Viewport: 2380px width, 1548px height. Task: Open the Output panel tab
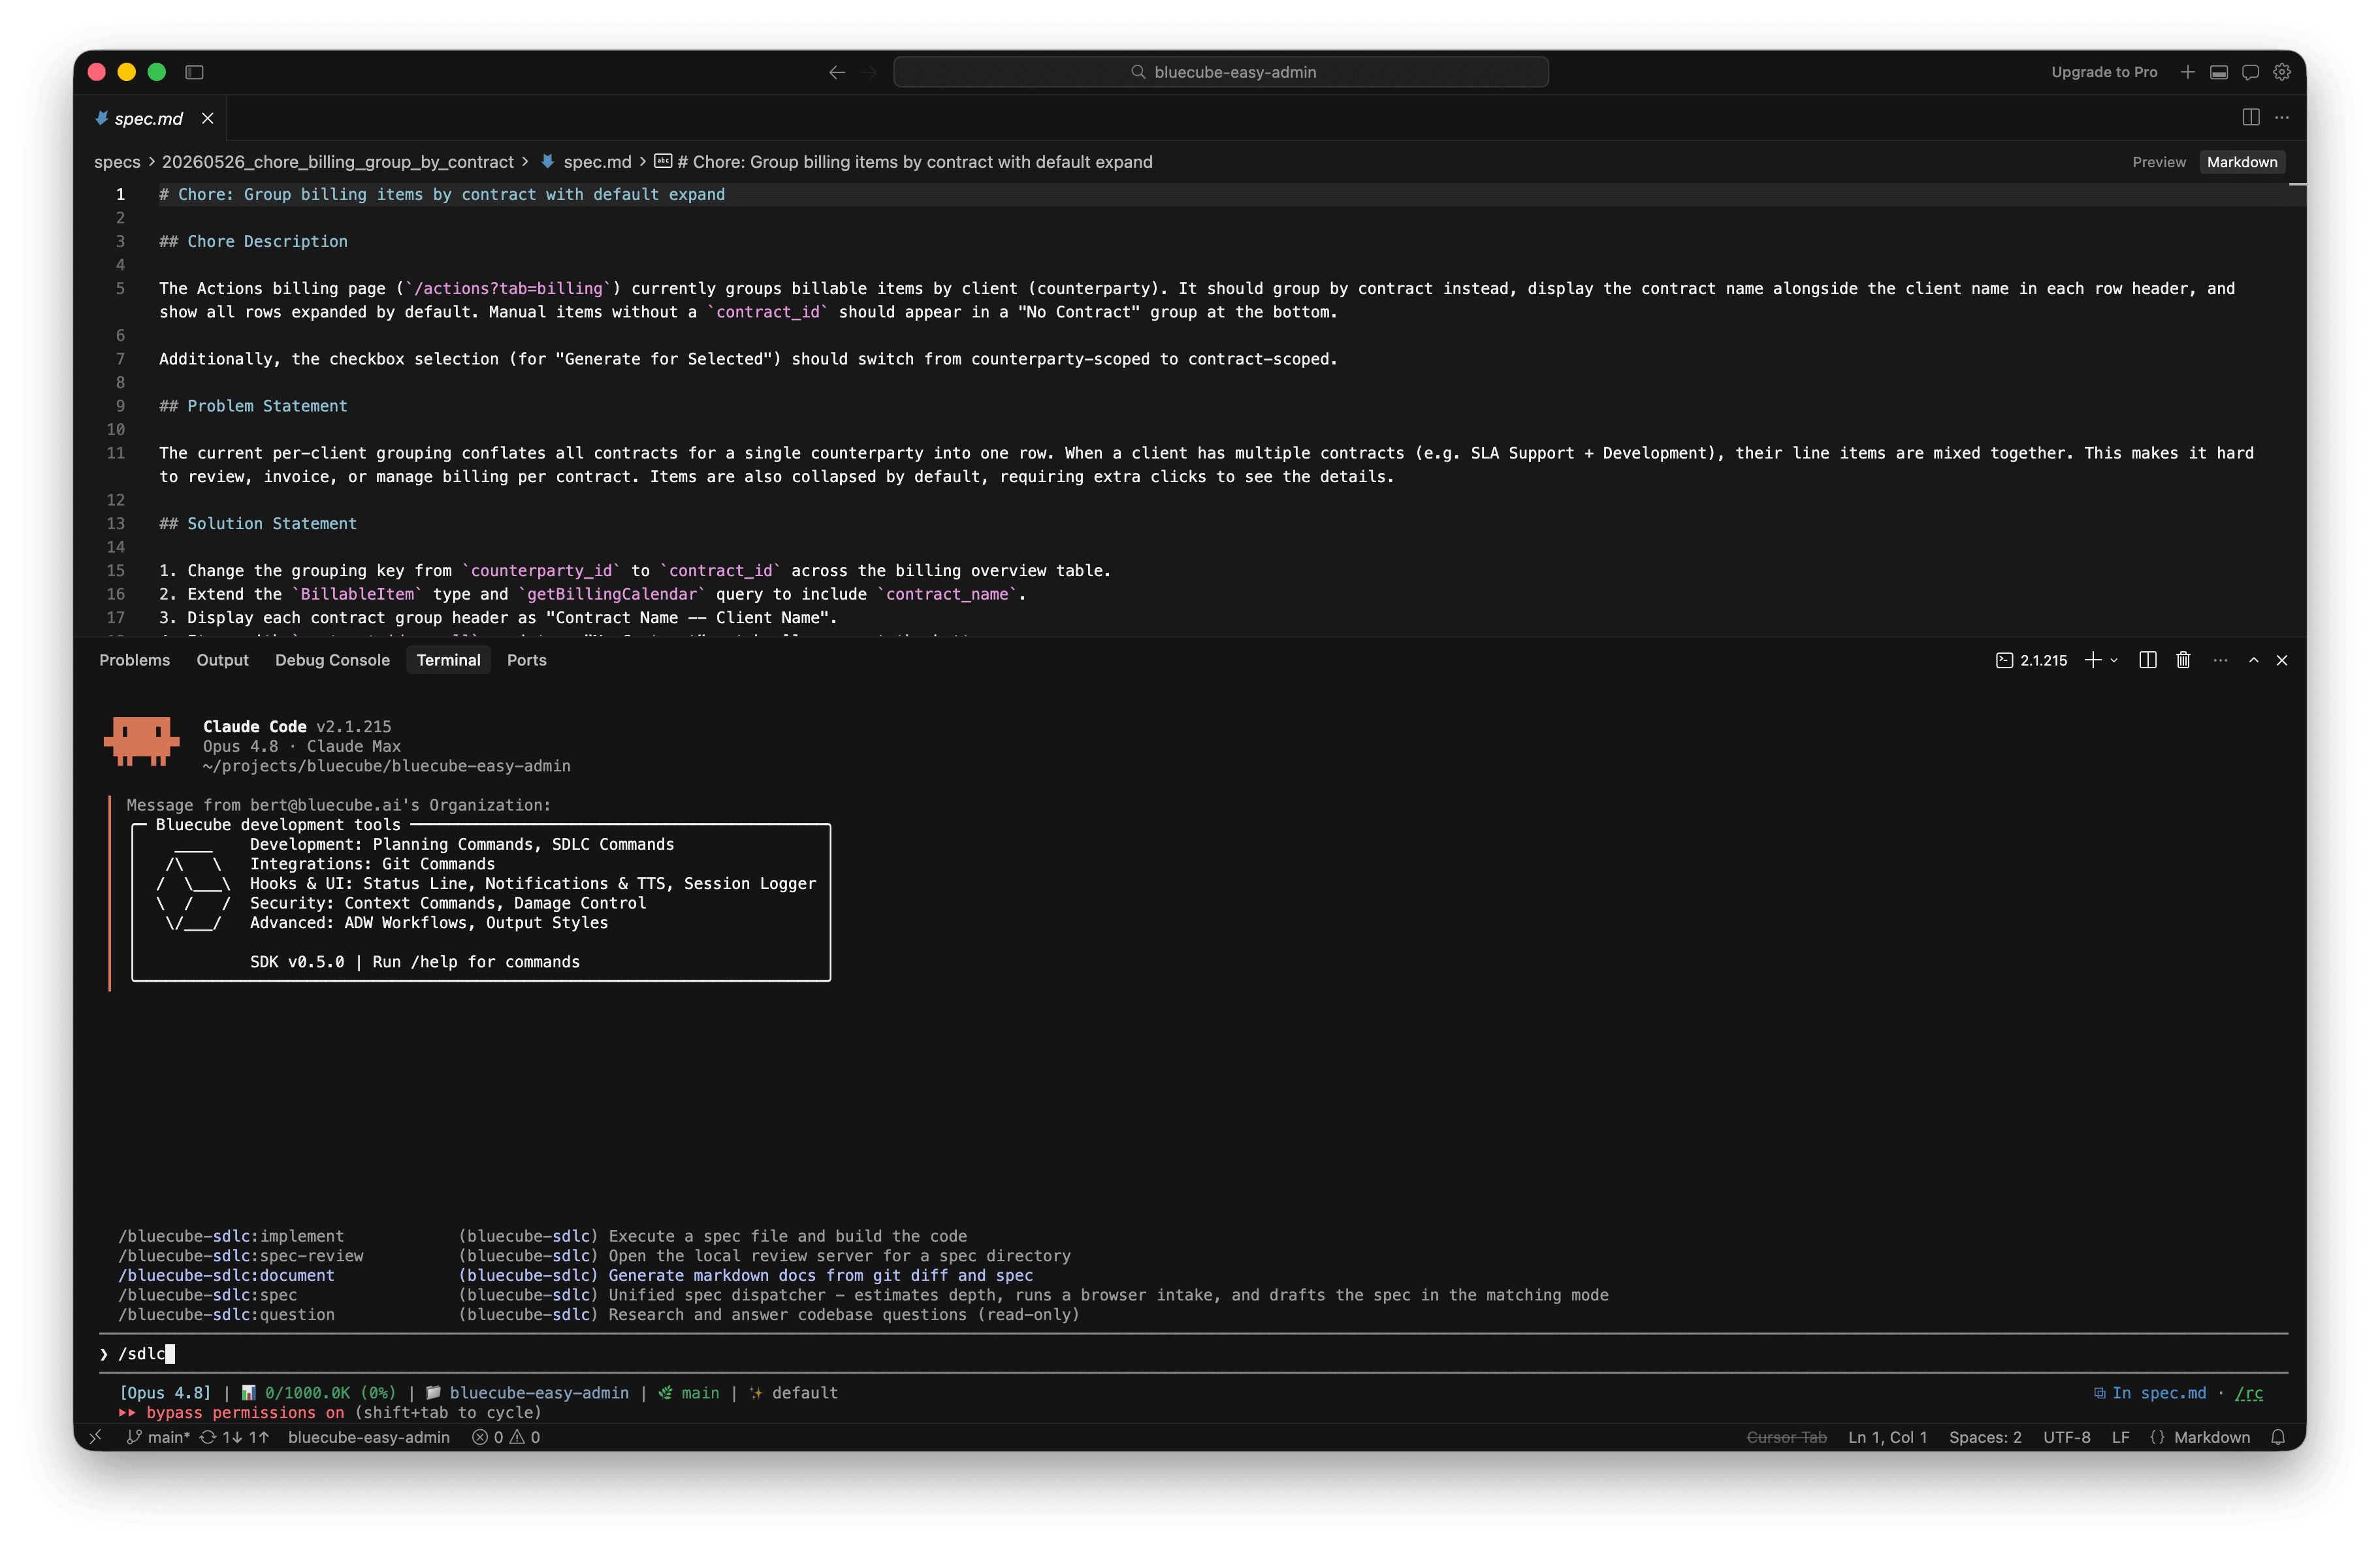coord(222,660)
